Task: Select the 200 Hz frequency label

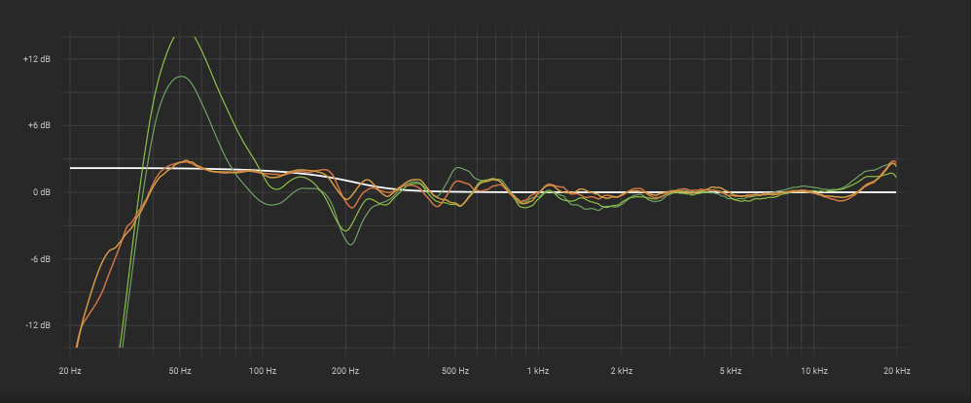Action: click(x=345, y=371)
